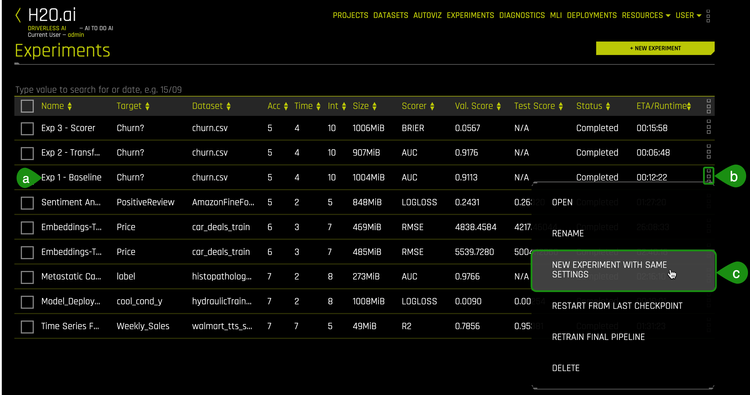The height and width of the screenshot is (395, 750).
Task: Sort by Acc using its sort arrows
Action: (x=286, y=106)
